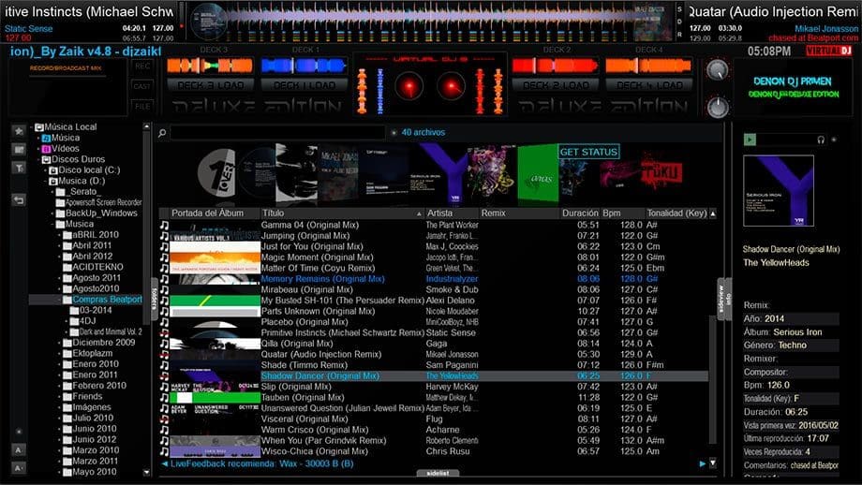This screenshot has height=485, width=862.
Task: Increase font size with the large A button
Action: [18, 449]
